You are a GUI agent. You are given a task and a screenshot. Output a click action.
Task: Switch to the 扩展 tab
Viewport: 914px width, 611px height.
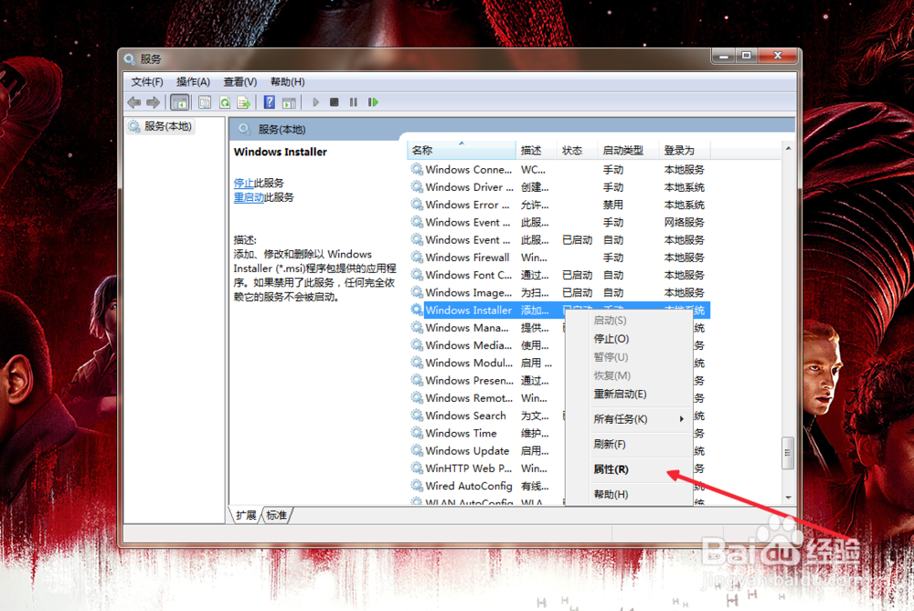tap(246, 515)
